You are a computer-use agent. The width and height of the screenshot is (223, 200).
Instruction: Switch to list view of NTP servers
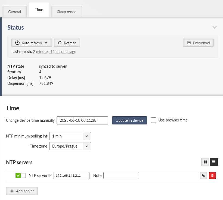(214, 162)
